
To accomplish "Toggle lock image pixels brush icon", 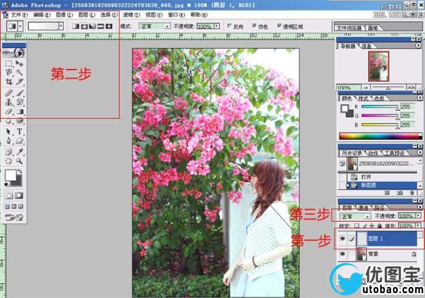I will (x=365, y=225).
